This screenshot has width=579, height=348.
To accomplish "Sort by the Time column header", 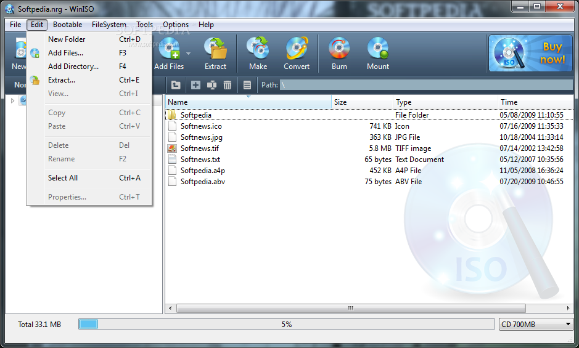I will tap(535, 102).
